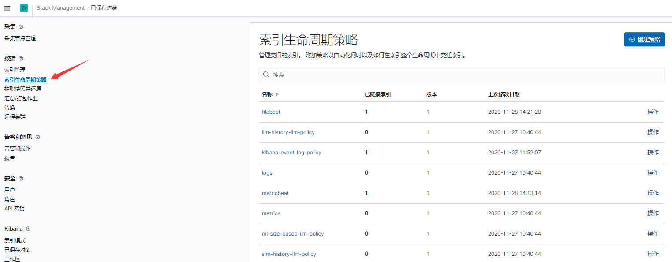The height and width of the screenshot is (262, 672).
Task: Click the help icon next to 告警和洞见
Action: pyautogui.click(x=37, y=137)
